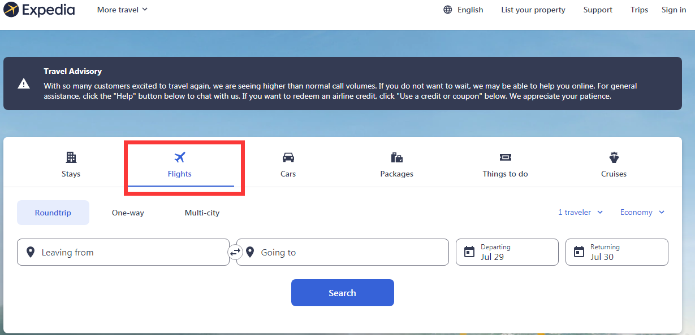Screen dimensions: 695x335
Task: Click the Leaving from location pin
Action: (31, 252)
